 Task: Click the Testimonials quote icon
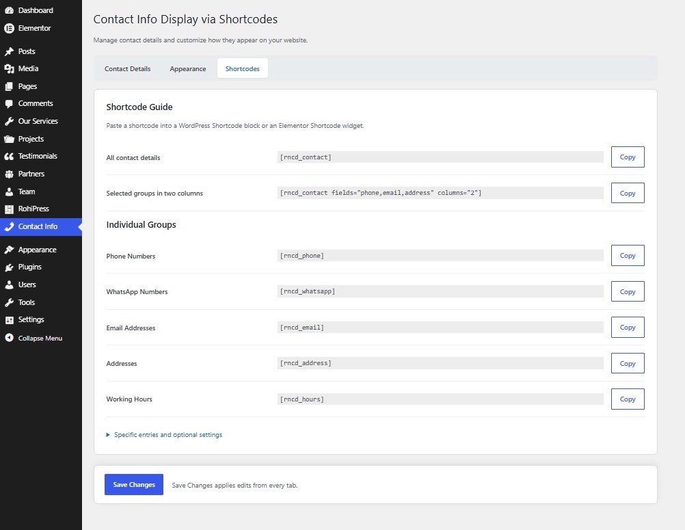click(9, 157)
